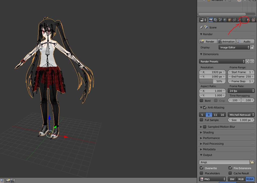Screen dimensions: 257x183
Task: Start rendering with the Render button
Action: click(208, 41)
